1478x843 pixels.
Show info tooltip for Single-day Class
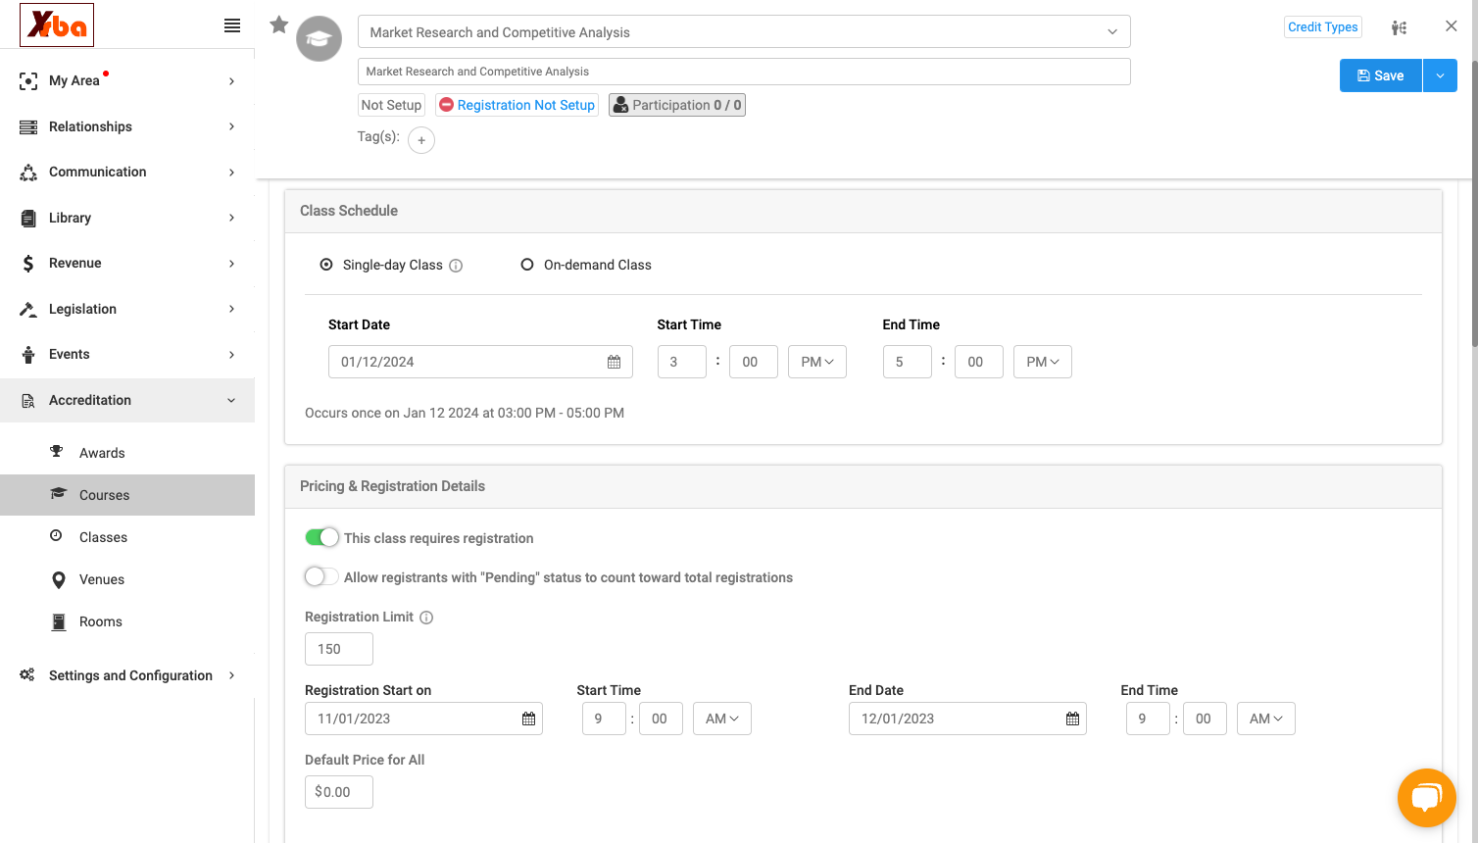pyautogui.click(x=456, y=266)
